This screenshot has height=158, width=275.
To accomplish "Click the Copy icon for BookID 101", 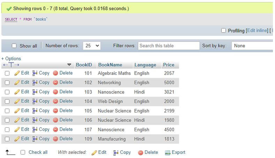I will 35,73.
